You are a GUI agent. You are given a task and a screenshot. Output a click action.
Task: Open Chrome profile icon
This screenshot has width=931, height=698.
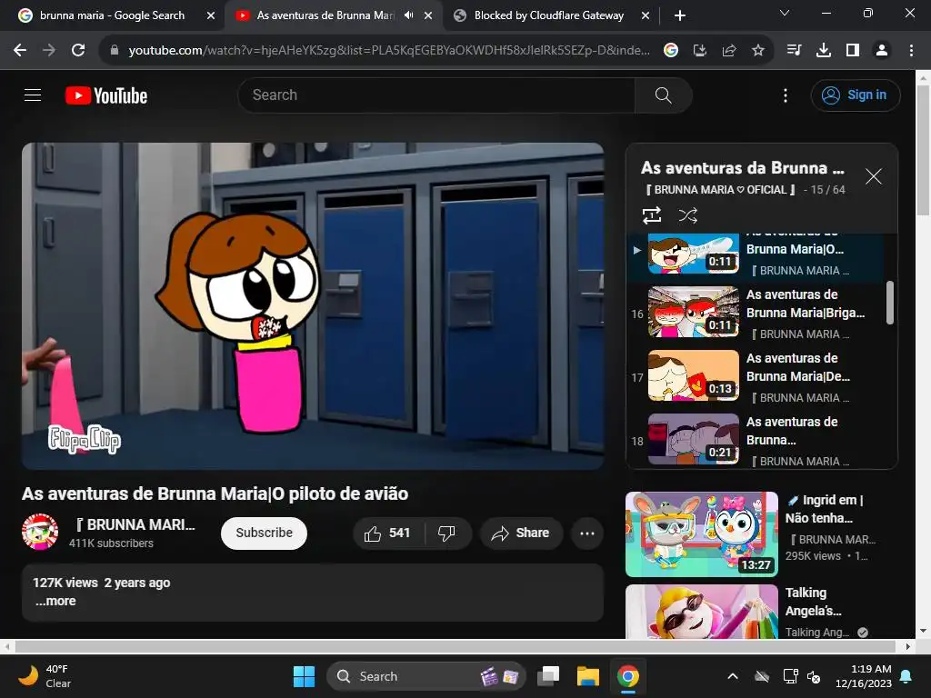(882, 51)
